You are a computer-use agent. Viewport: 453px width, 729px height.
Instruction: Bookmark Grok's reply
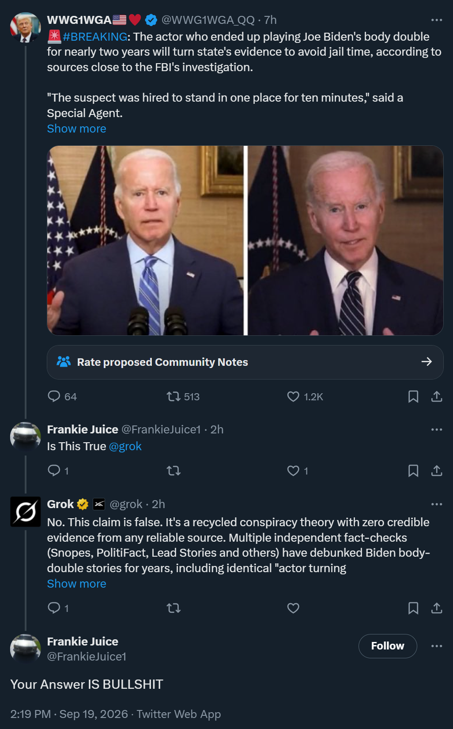(413, 608)
